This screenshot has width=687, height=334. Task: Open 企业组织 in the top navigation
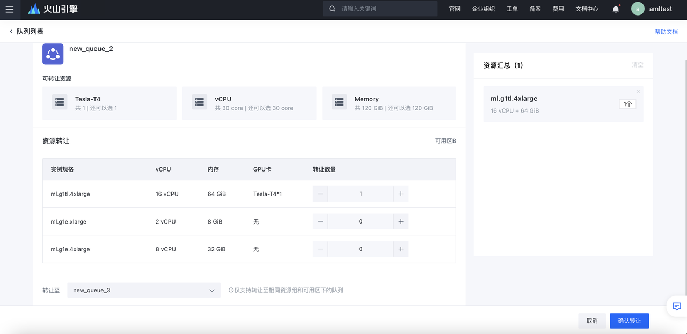click(x=483, y=9)
